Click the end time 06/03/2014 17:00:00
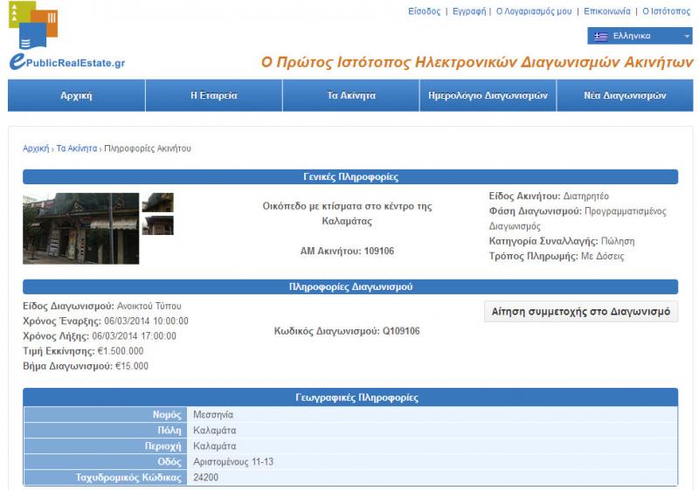 (134, 336)
